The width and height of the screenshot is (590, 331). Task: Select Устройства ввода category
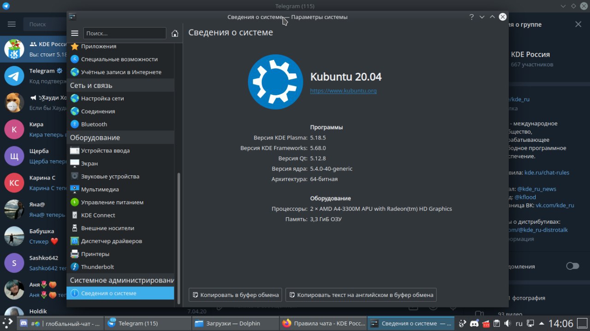coord(121,151)
